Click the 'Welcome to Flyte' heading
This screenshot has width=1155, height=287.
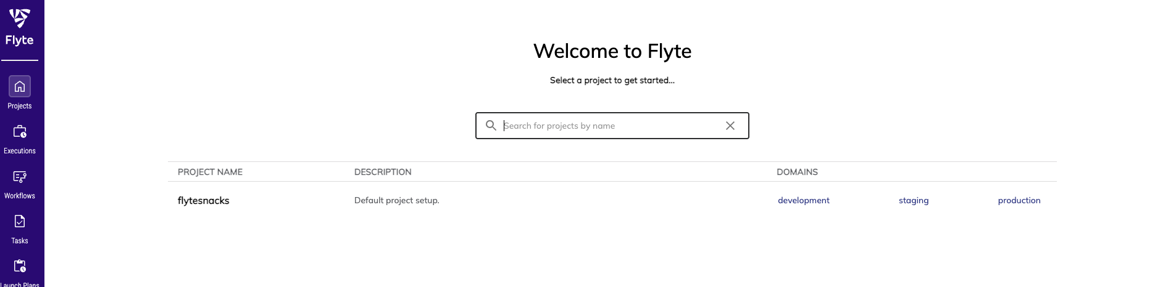(612, 51)
